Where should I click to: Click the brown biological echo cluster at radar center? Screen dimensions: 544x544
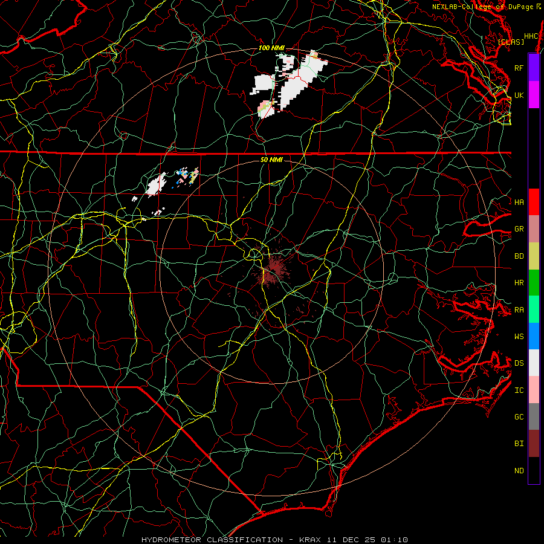coord(273,269)
